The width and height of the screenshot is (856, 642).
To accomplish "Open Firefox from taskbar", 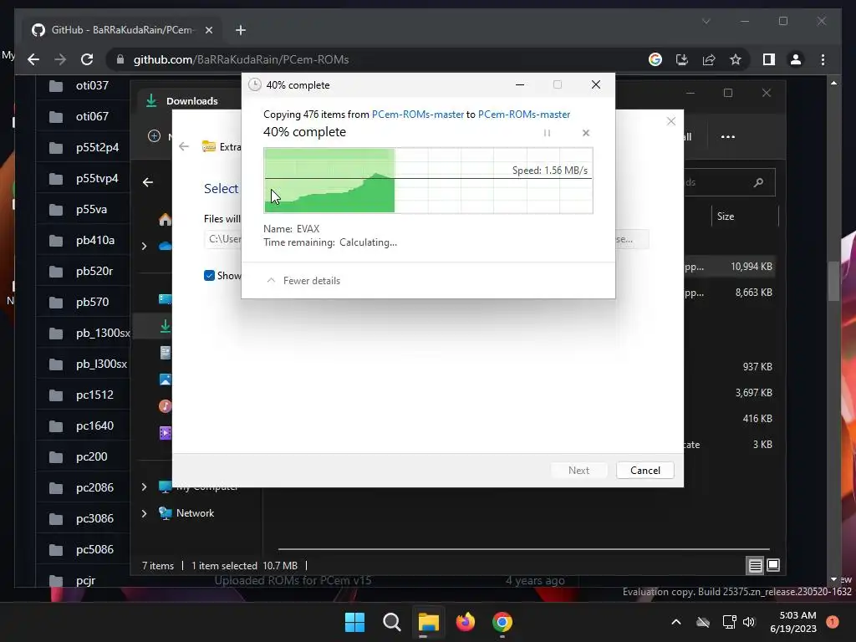I will tap(465, 622).
